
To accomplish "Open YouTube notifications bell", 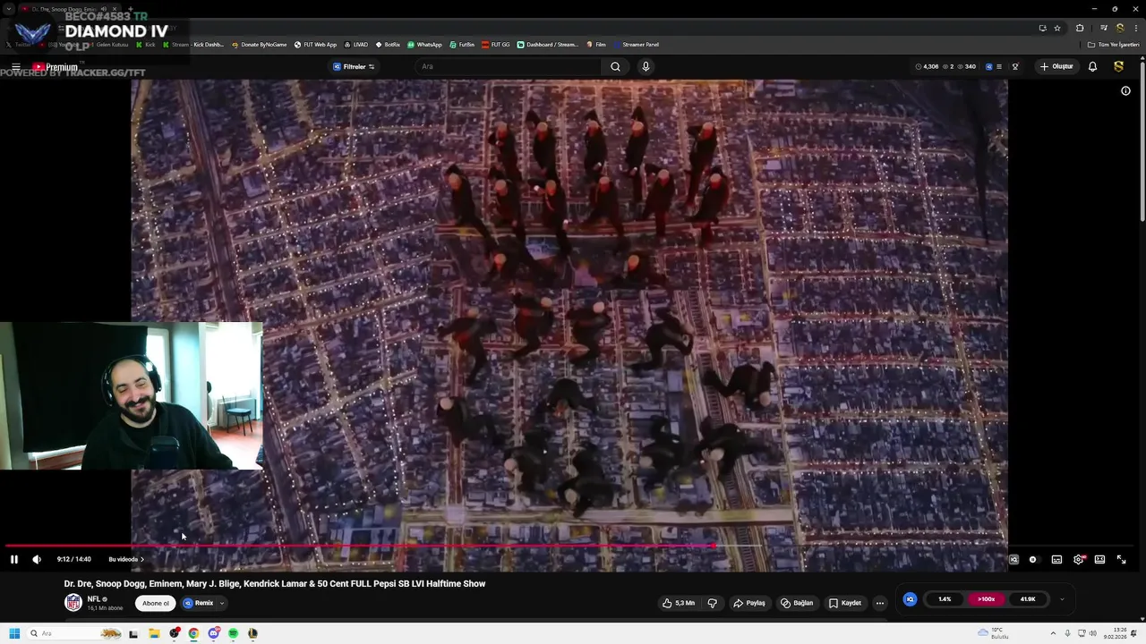I will [x=1092, y=66].
